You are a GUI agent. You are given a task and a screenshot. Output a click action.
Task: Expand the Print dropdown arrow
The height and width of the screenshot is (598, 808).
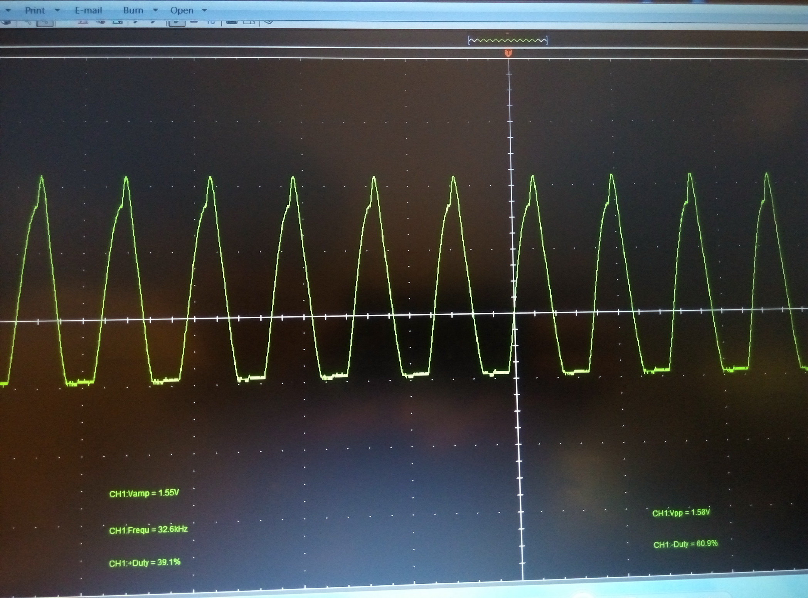tap(57, 10)
